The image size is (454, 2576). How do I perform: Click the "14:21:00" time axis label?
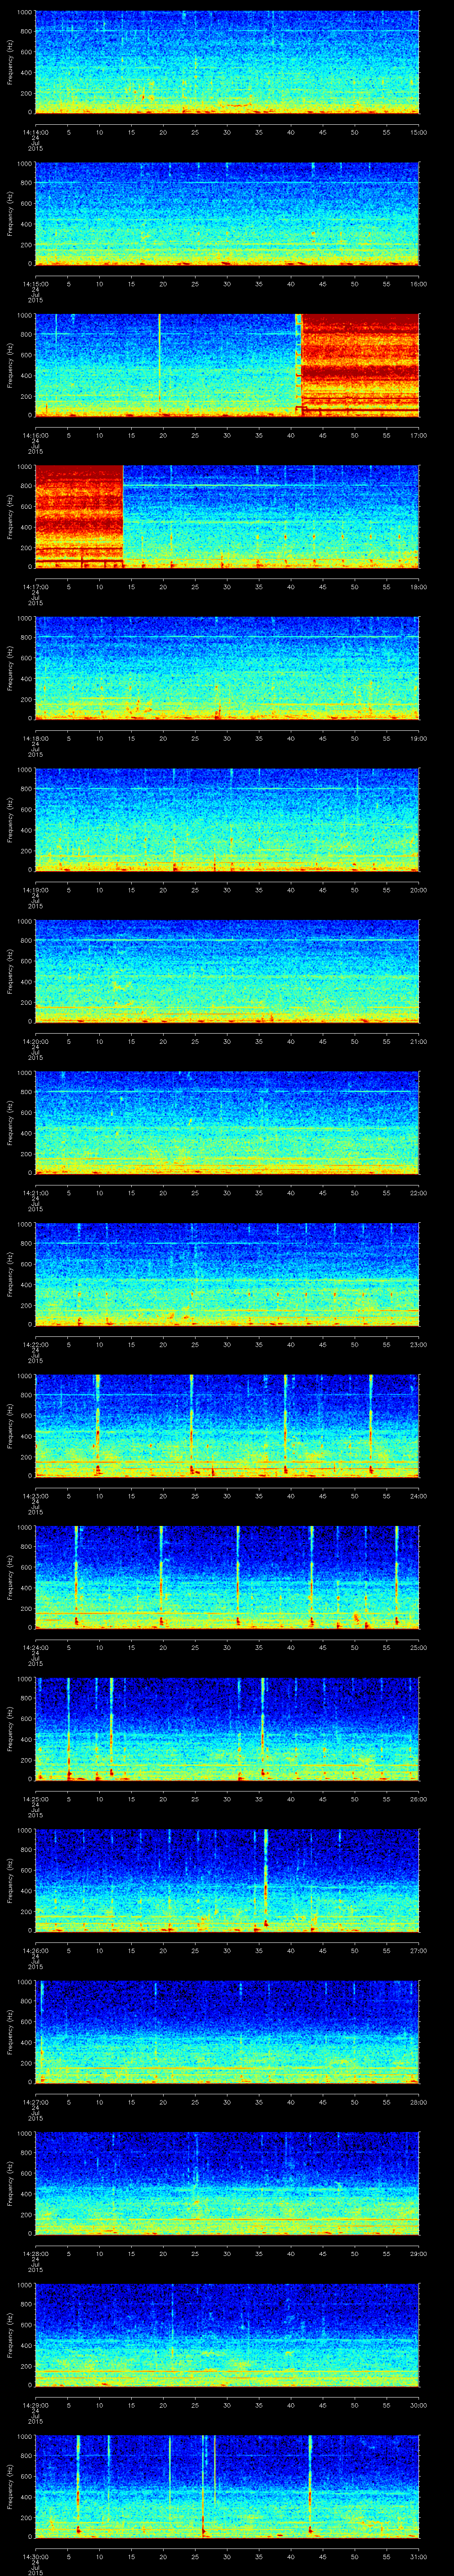point(35,1193)
